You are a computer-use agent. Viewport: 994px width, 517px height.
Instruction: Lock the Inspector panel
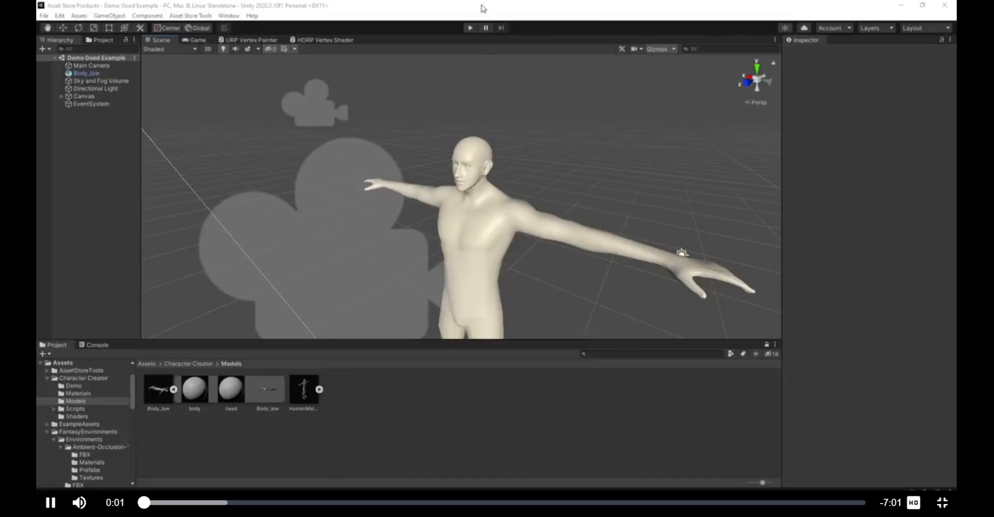(942, 40)
